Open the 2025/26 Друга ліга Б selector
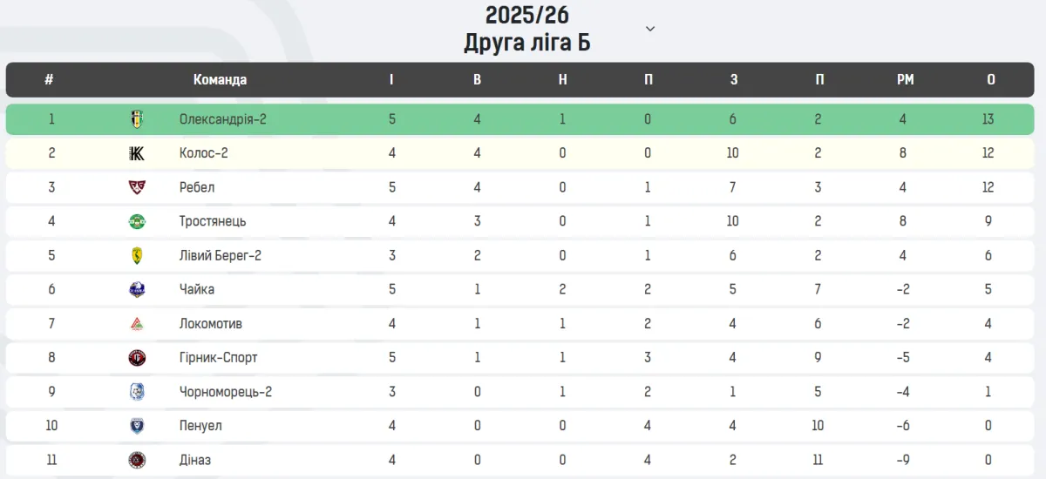 (x=526, y=29)
